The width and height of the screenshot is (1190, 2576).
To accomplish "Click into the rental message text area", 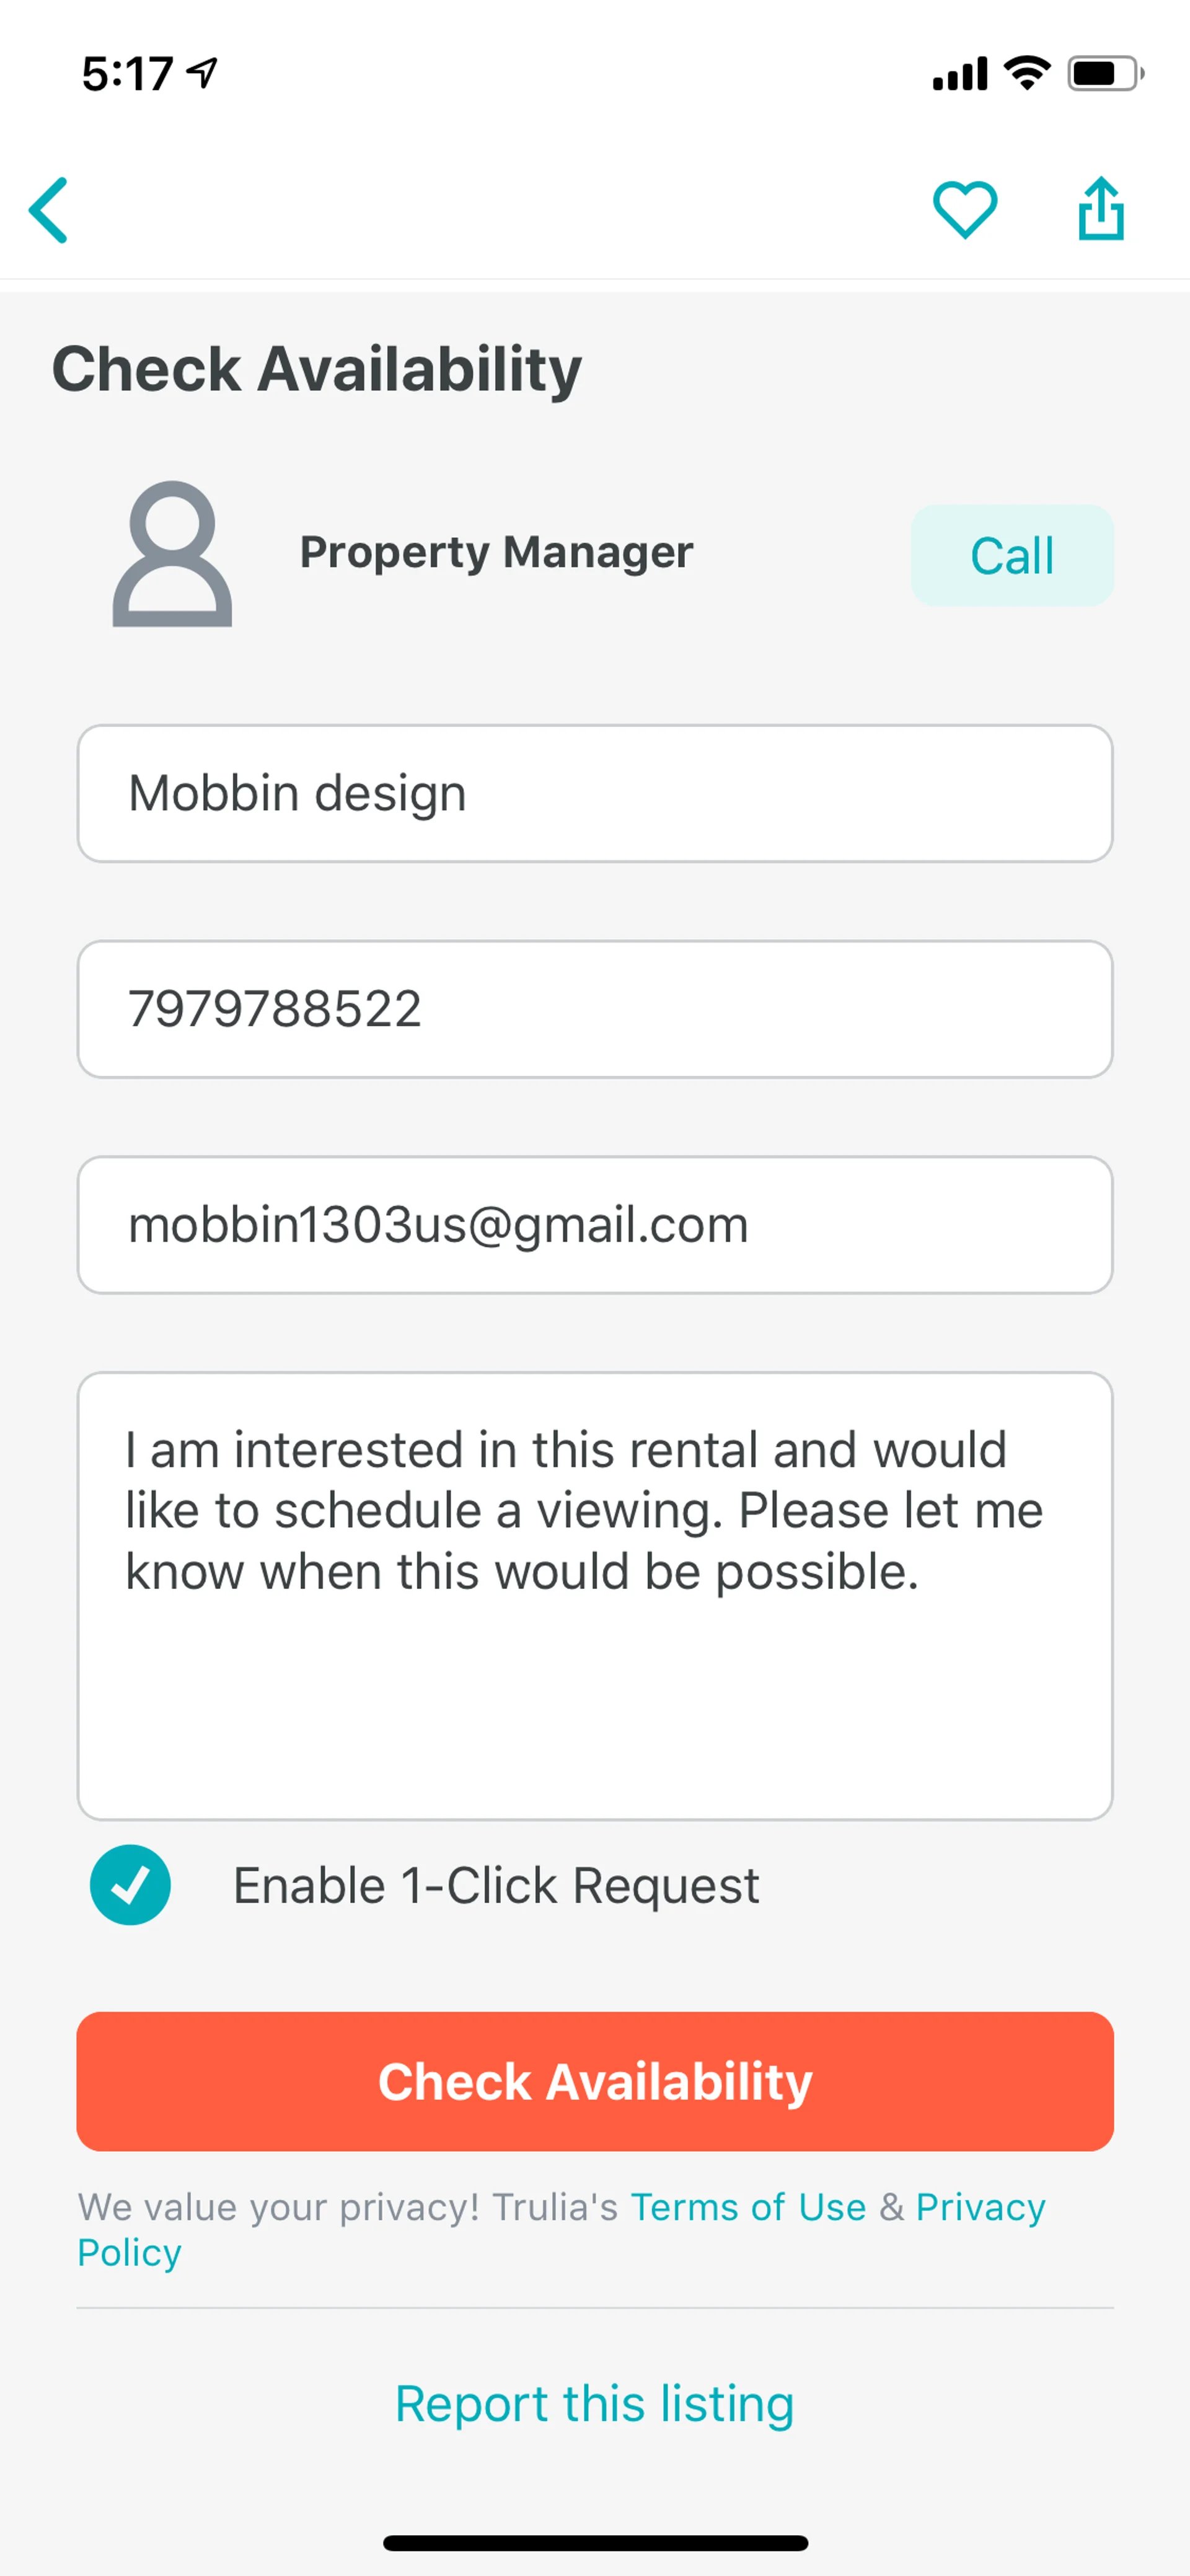I will [595, 1595].
